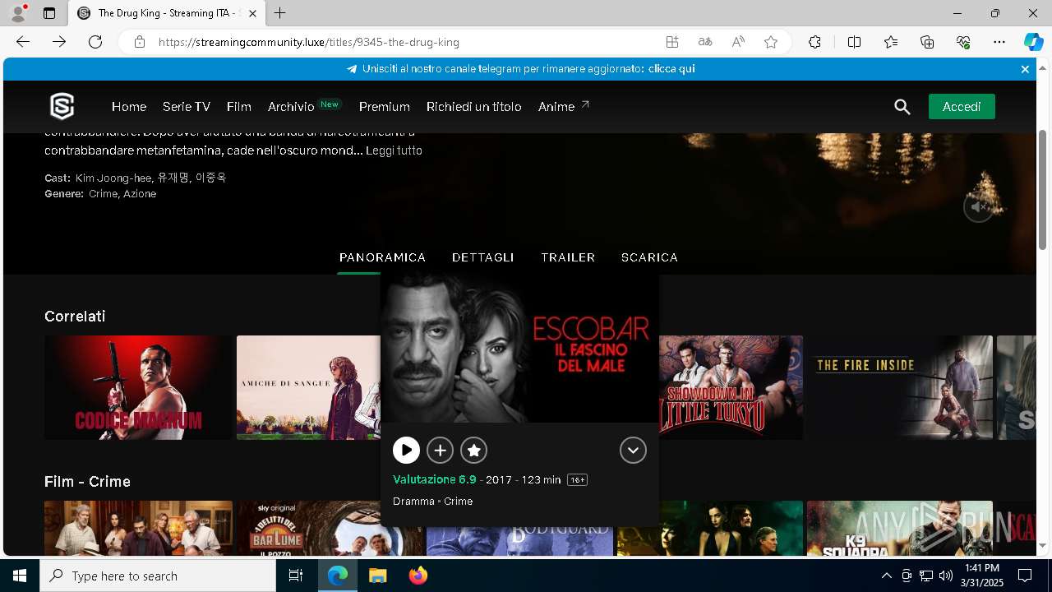
Task: Open Codice Magnum thumbnail
Action: 138,387
